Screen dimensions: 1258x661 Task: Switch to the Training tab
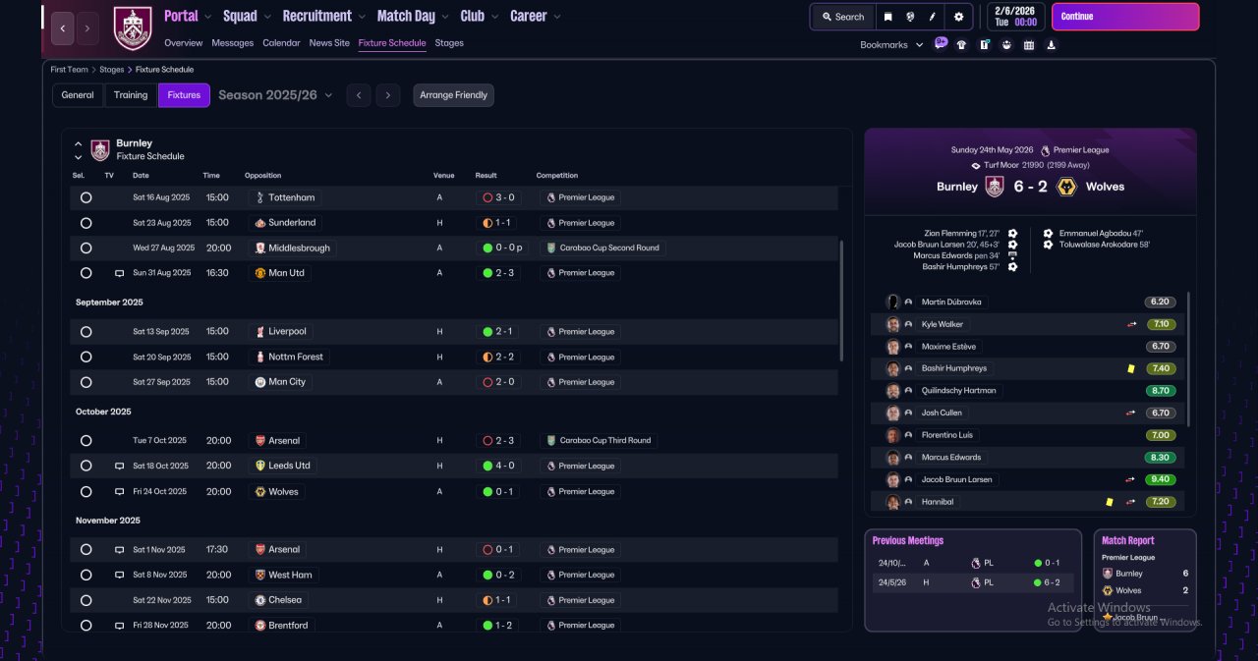pyautogui.click(x=131, y=95)
